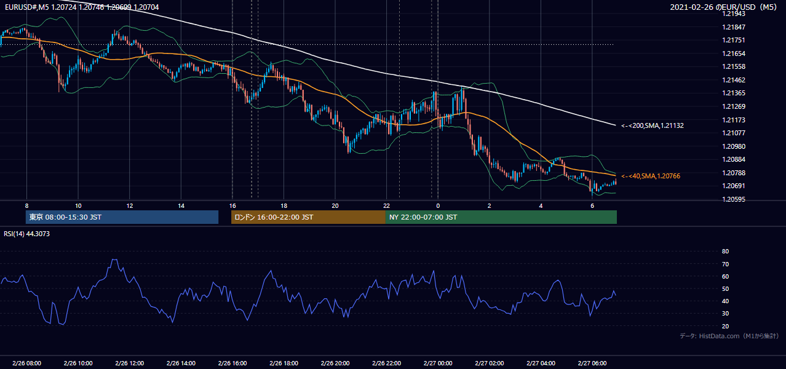Click the '2/26 20:00' bottom date label

pos(335,363)
